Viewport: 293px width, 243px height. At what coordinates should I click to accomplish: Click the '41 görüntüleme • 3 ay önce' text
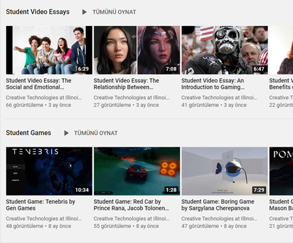click(214, 105)
